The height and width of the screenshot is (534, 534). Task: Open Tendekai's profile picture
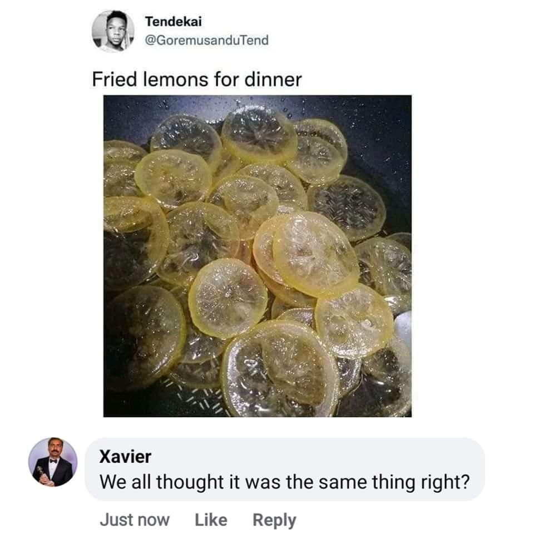point(113,31)
